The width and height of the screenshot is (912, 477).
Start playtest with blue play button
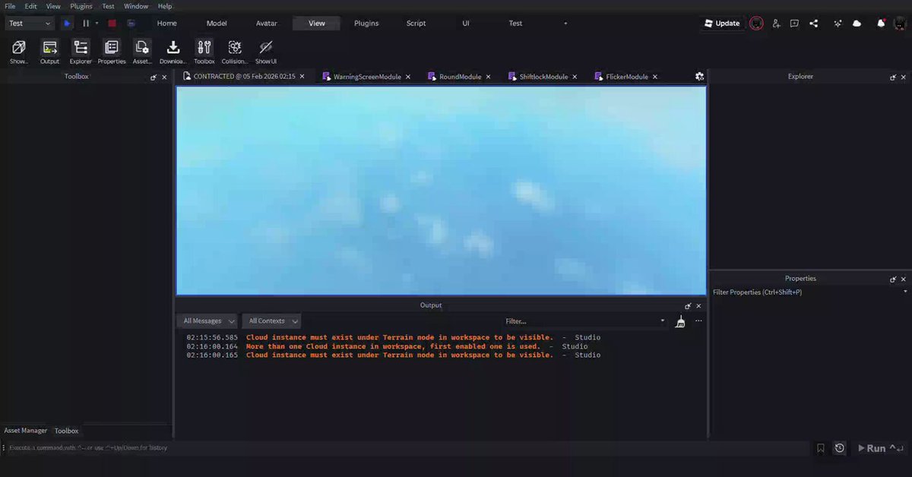click(x=67, y=24)
